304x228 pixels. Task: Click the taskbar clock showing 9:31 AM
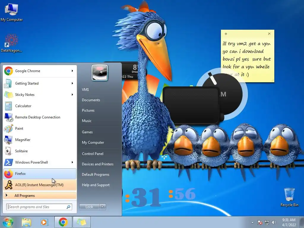tap(289, 222)
